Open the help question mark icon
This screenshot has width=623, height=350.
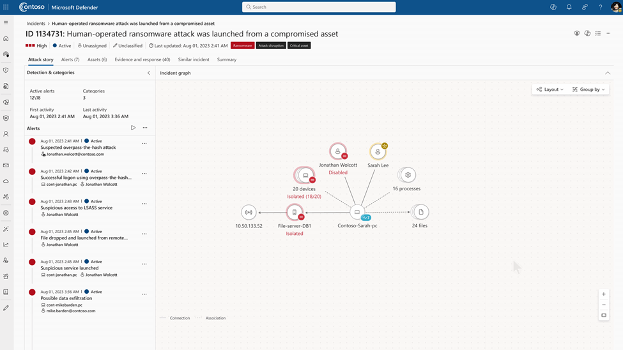tap(601, 7)
